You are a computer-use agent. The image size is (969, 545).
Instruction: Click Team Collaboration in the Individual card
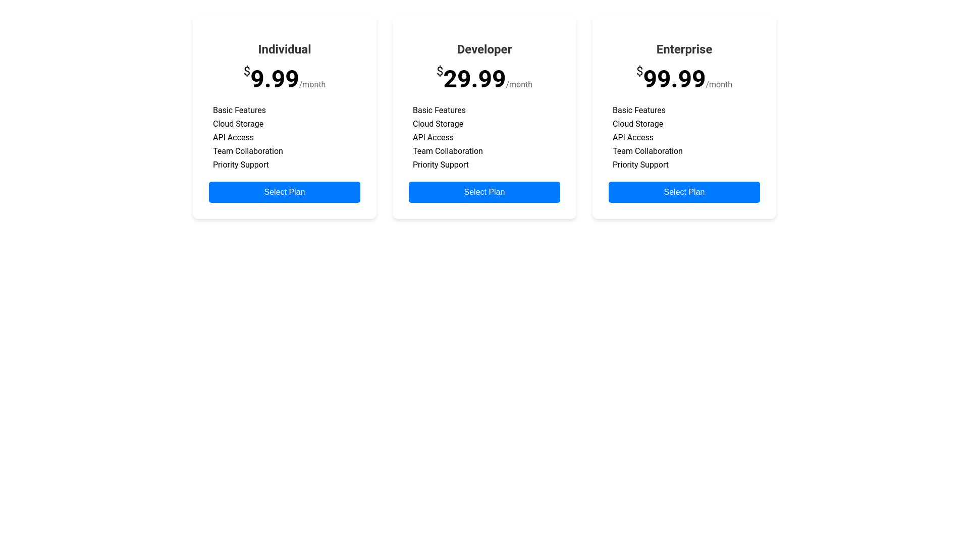coord(248,151)
